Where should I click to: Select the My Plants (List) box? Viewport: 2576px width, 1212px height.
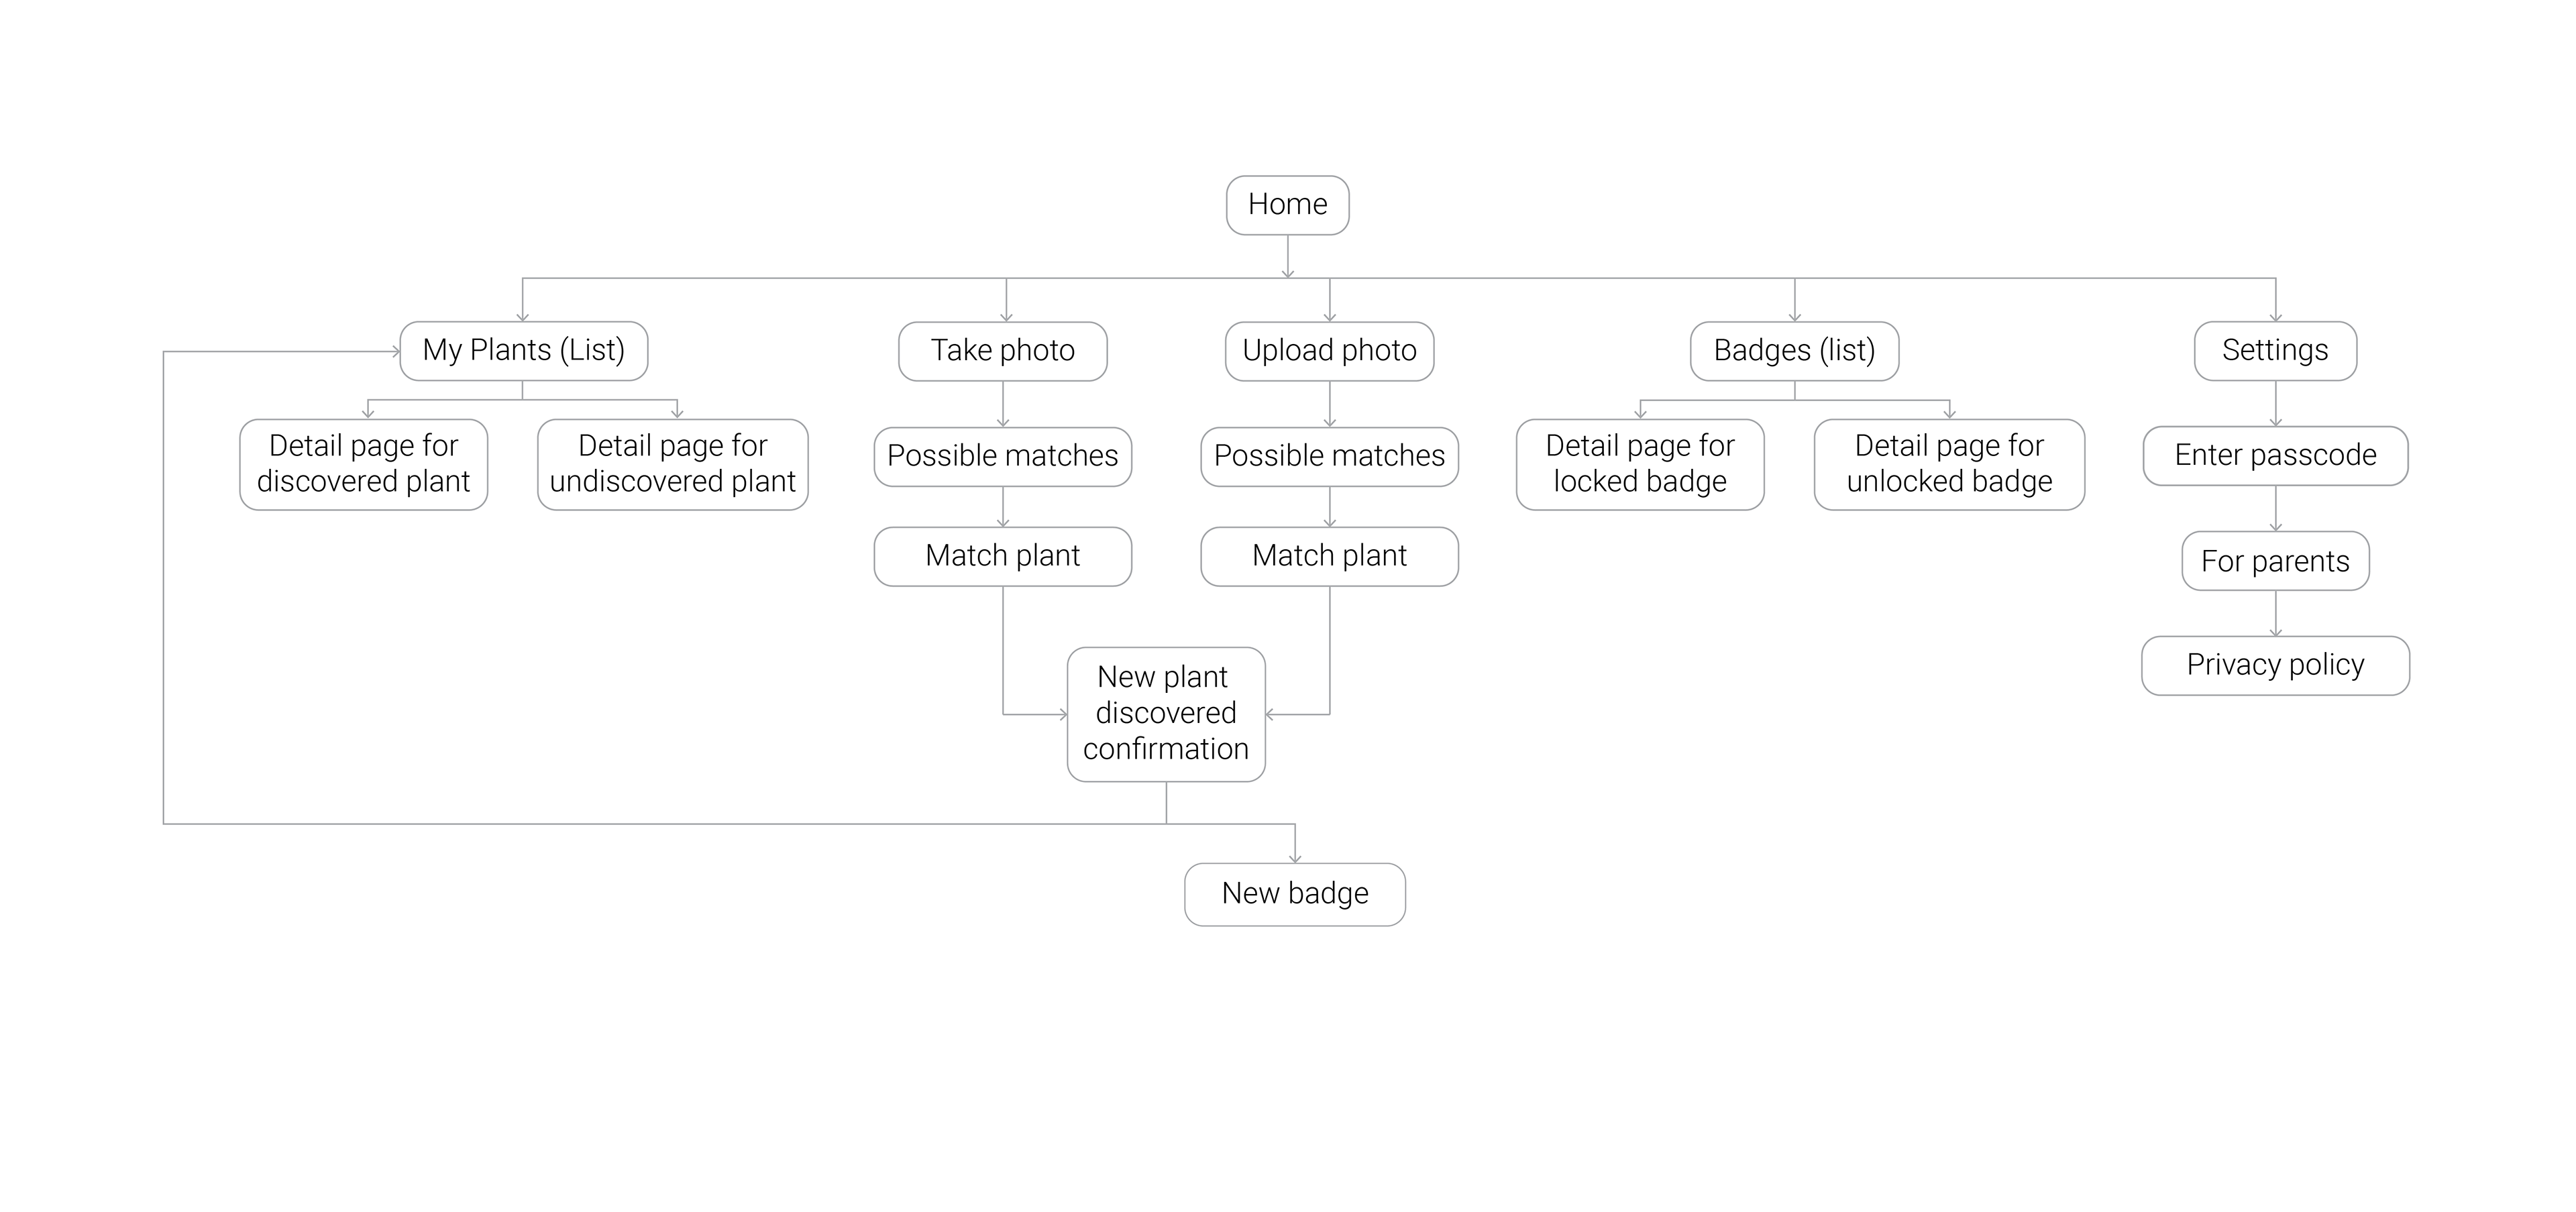click(x=523, y=350)
